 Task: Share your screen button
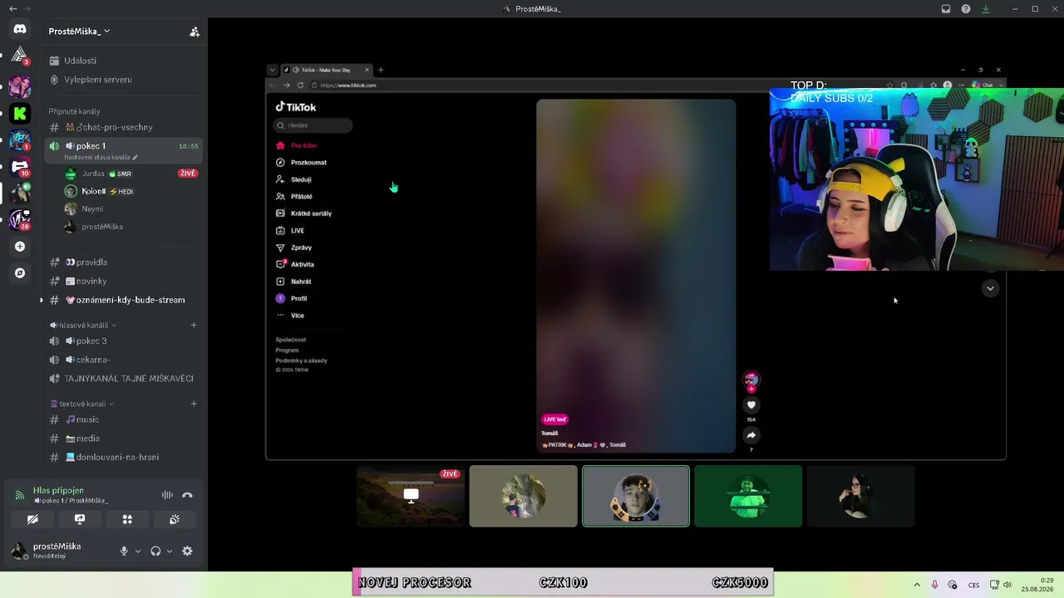coord(80,519)
